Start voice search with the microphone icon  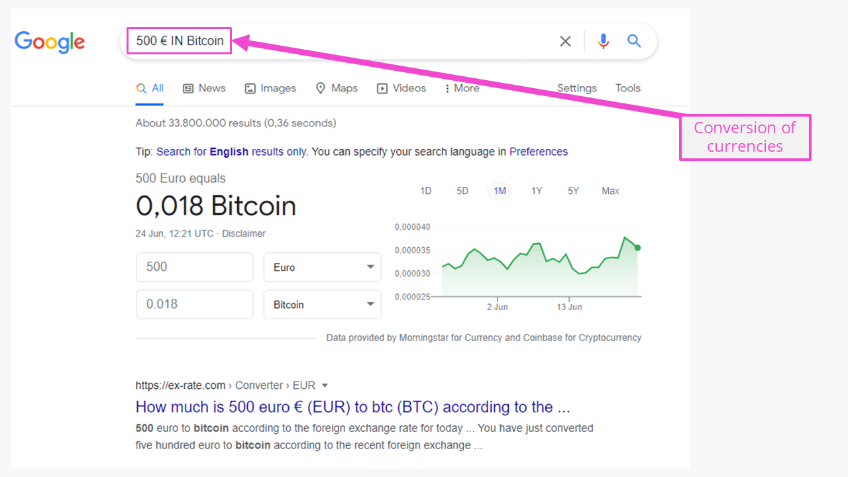(603, 41)
